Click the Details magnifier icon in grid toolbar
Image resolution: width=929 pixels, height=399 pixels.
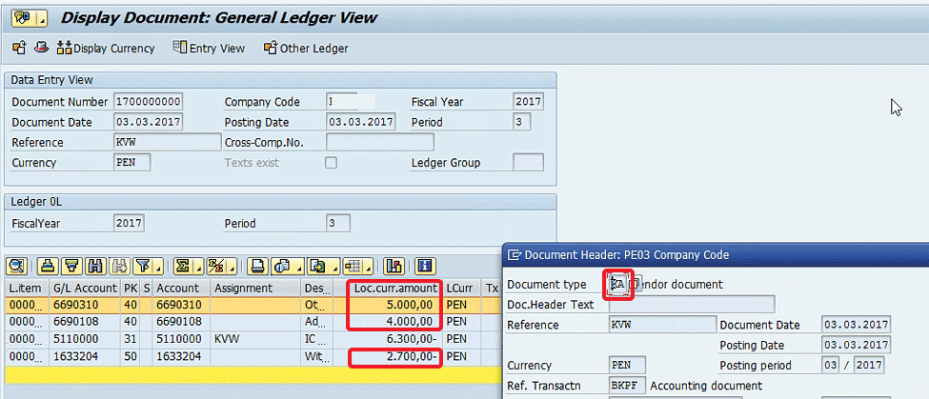click(18, 266)
